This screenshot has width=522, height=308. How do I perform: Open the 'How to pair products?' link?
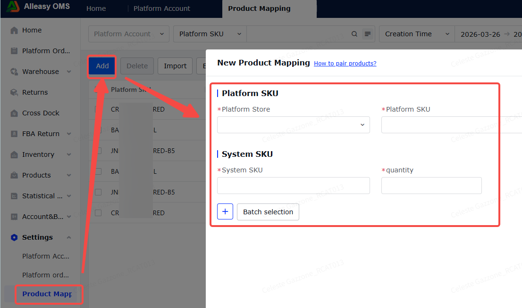(x=345, y=64)
